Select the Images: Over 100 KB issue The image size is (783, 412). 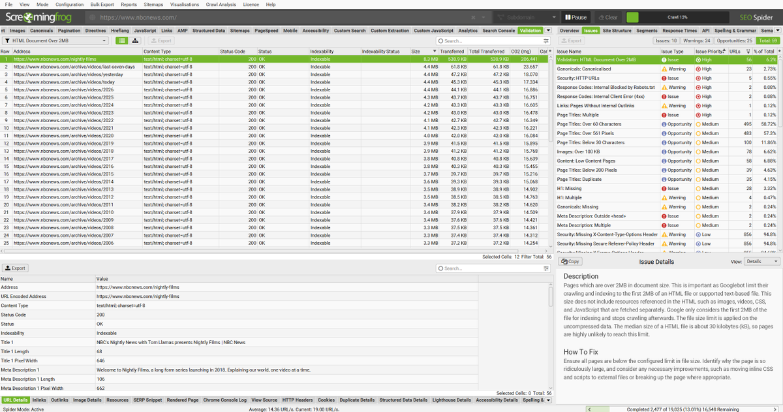click(x=668, y=151)
